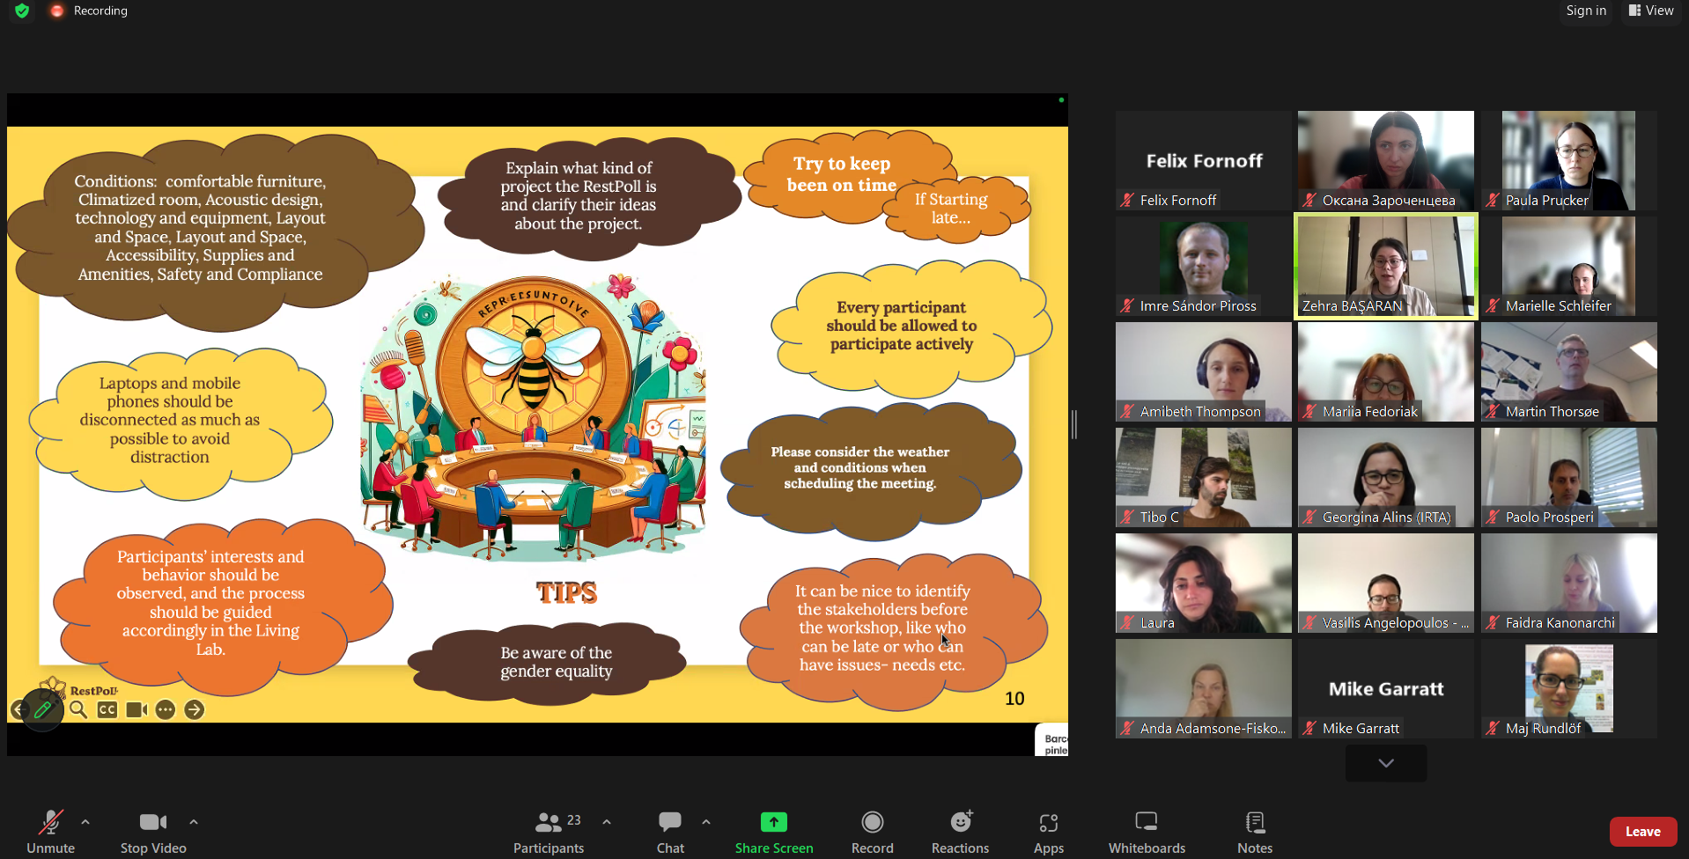Viewport: 1689px width, 859px height.
Task: Open the Chat panel
Action: coord(670,832)
